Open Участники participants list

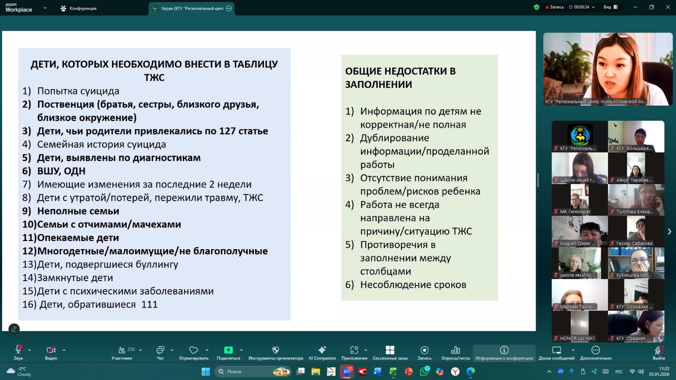122,352
